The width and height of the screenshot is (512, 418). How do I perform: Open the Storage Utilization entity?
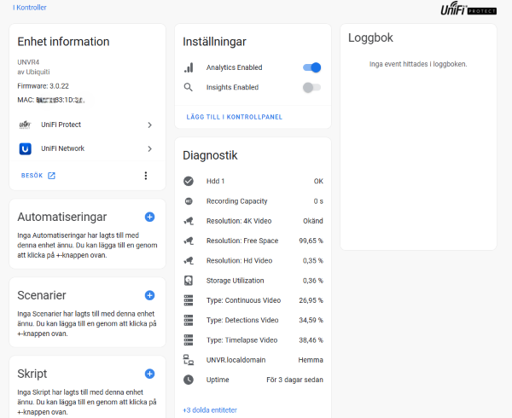[253, 281]
